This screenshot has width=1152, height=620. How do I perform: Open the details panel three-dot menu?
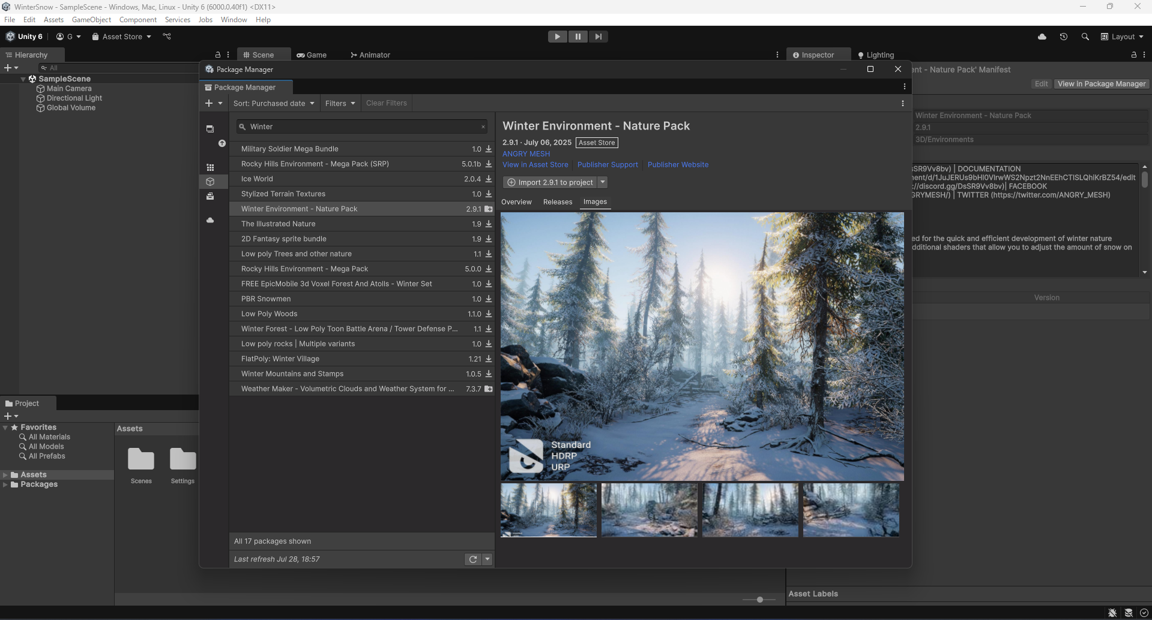tap(903, 103)
